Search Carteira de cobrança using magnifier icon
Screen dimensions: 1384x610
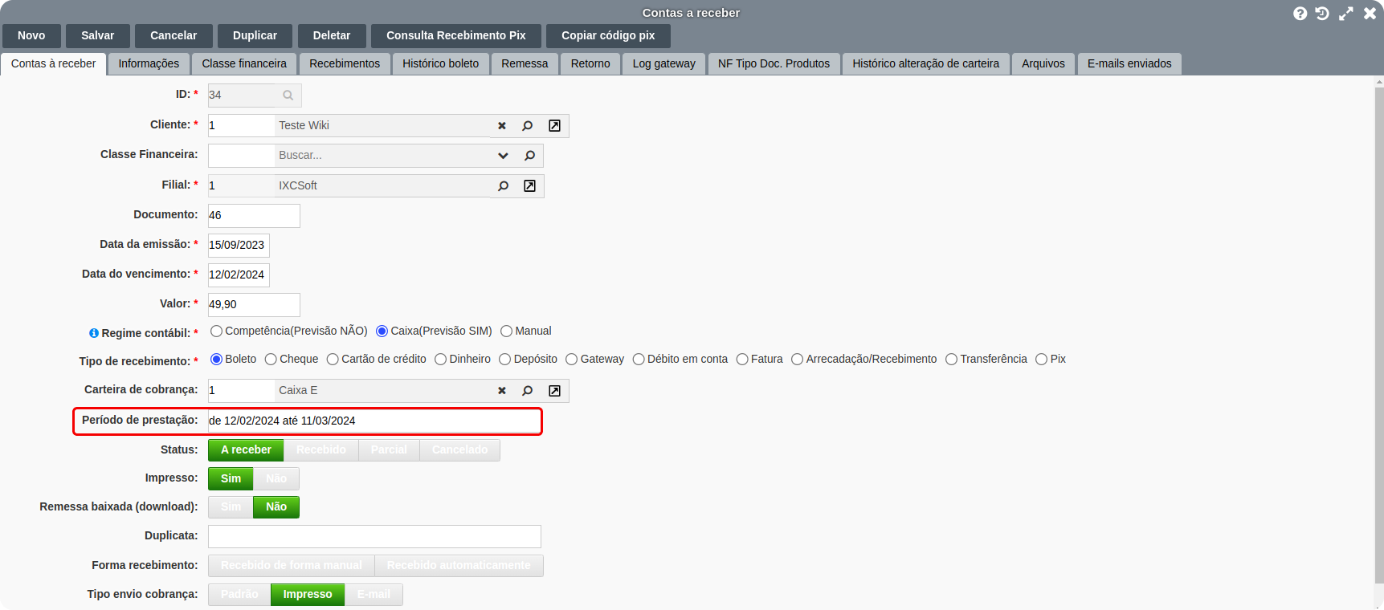[528, 391]
